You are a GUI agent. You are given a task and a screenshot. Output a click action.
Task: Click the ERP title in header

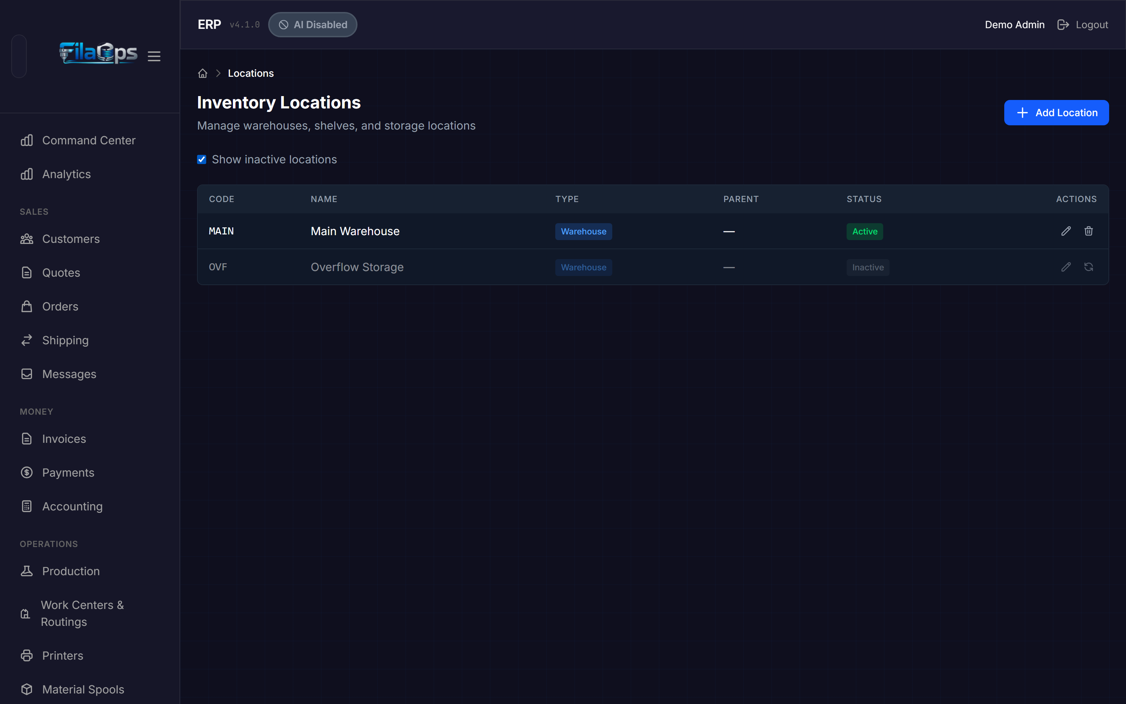point(209,25)
